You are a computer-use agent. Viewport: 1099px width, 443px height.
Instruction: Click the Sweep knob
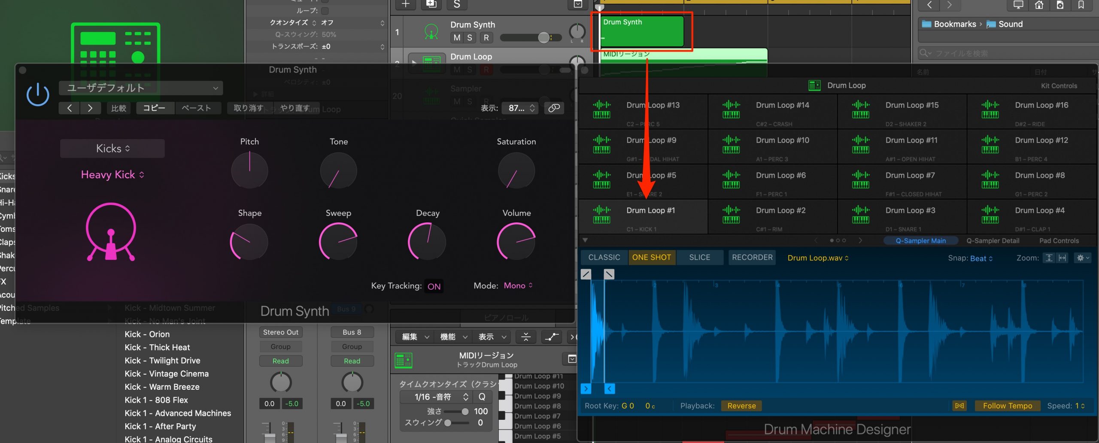(x=339, y=242)
